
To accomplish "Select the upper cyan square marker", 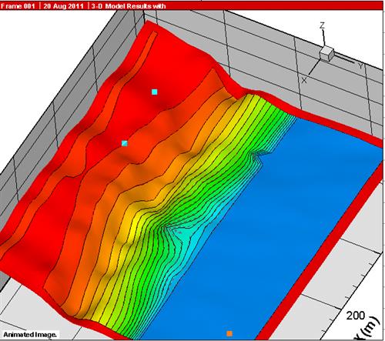I will 154,92.
